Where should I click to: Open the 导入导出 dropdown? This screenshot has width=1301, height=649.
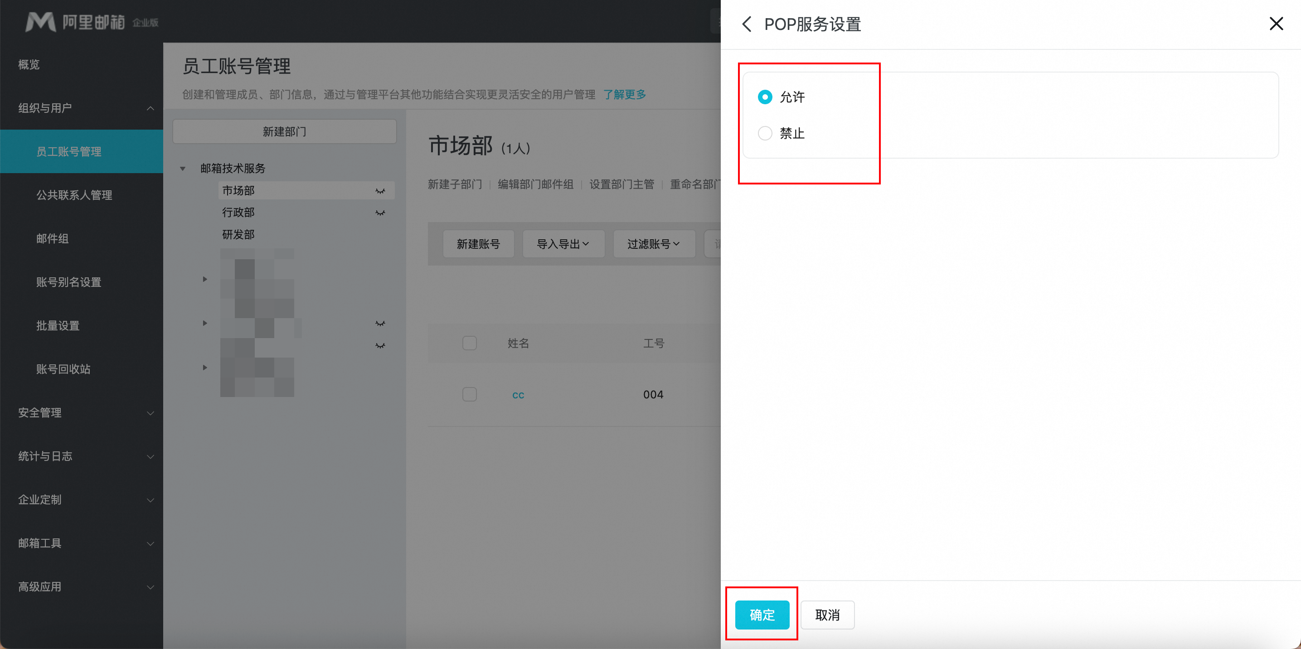[563, 244]
